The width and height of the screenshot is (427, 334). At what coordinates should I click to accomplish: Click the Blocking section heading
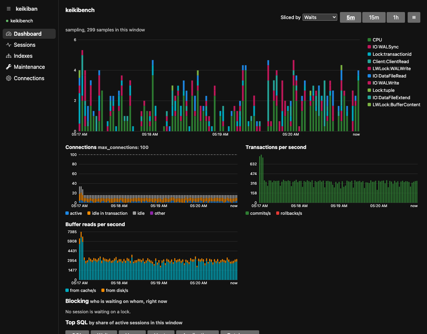click(x=77, y=301)
